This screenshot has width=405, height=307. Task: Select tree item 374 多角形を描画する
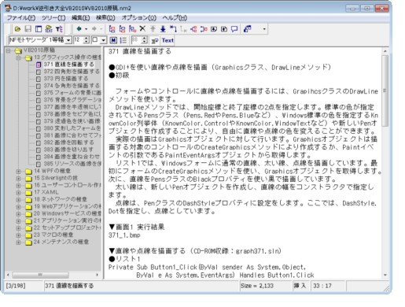[72, 86]
